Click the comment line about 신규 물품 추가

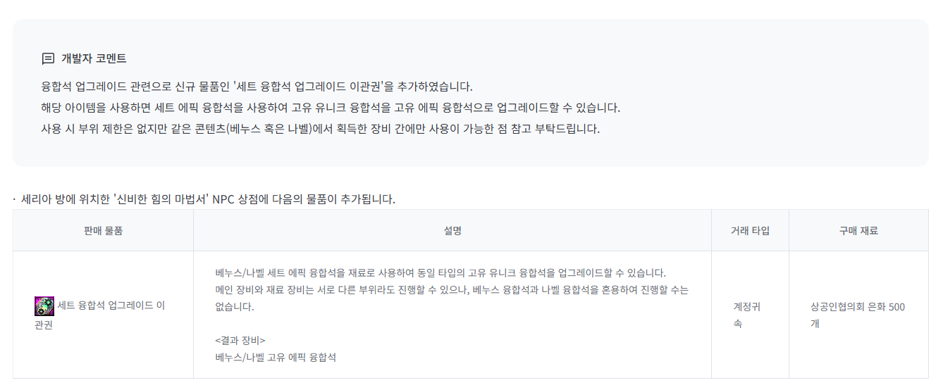click(x=257, y=87)
